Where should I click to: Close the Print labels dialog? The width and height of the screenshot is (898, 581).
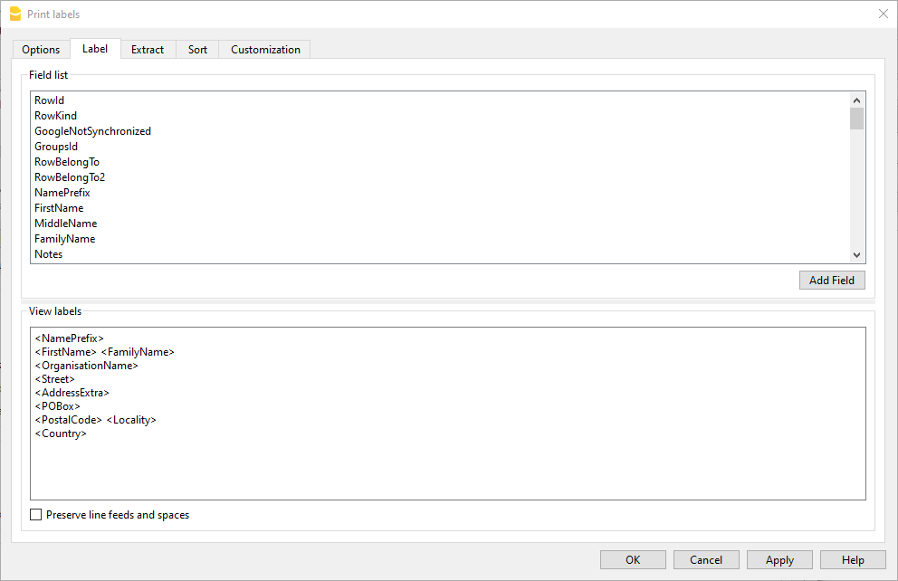pos(883,14)
